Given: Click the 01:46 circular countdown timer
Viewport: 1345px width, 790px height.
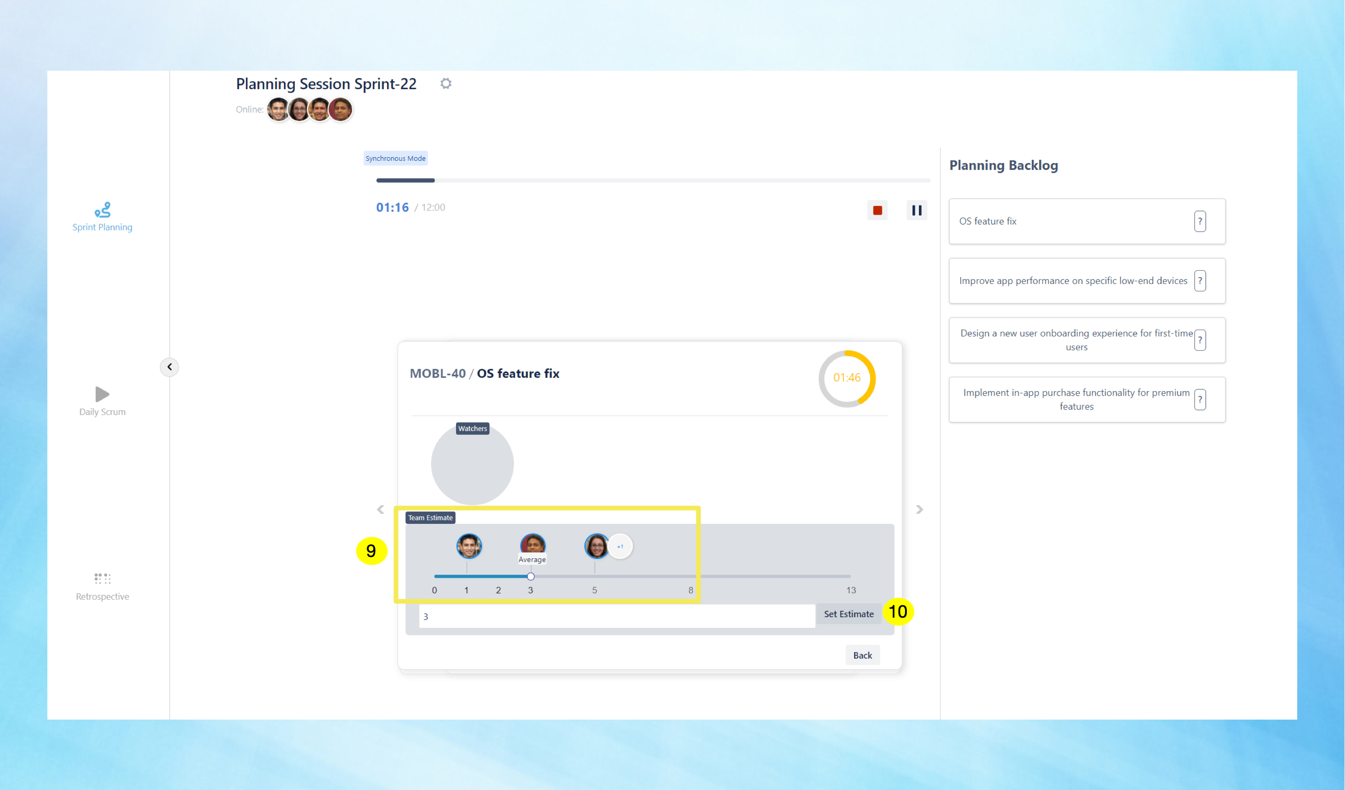Looking at the screenshot, I should (847, 378).
